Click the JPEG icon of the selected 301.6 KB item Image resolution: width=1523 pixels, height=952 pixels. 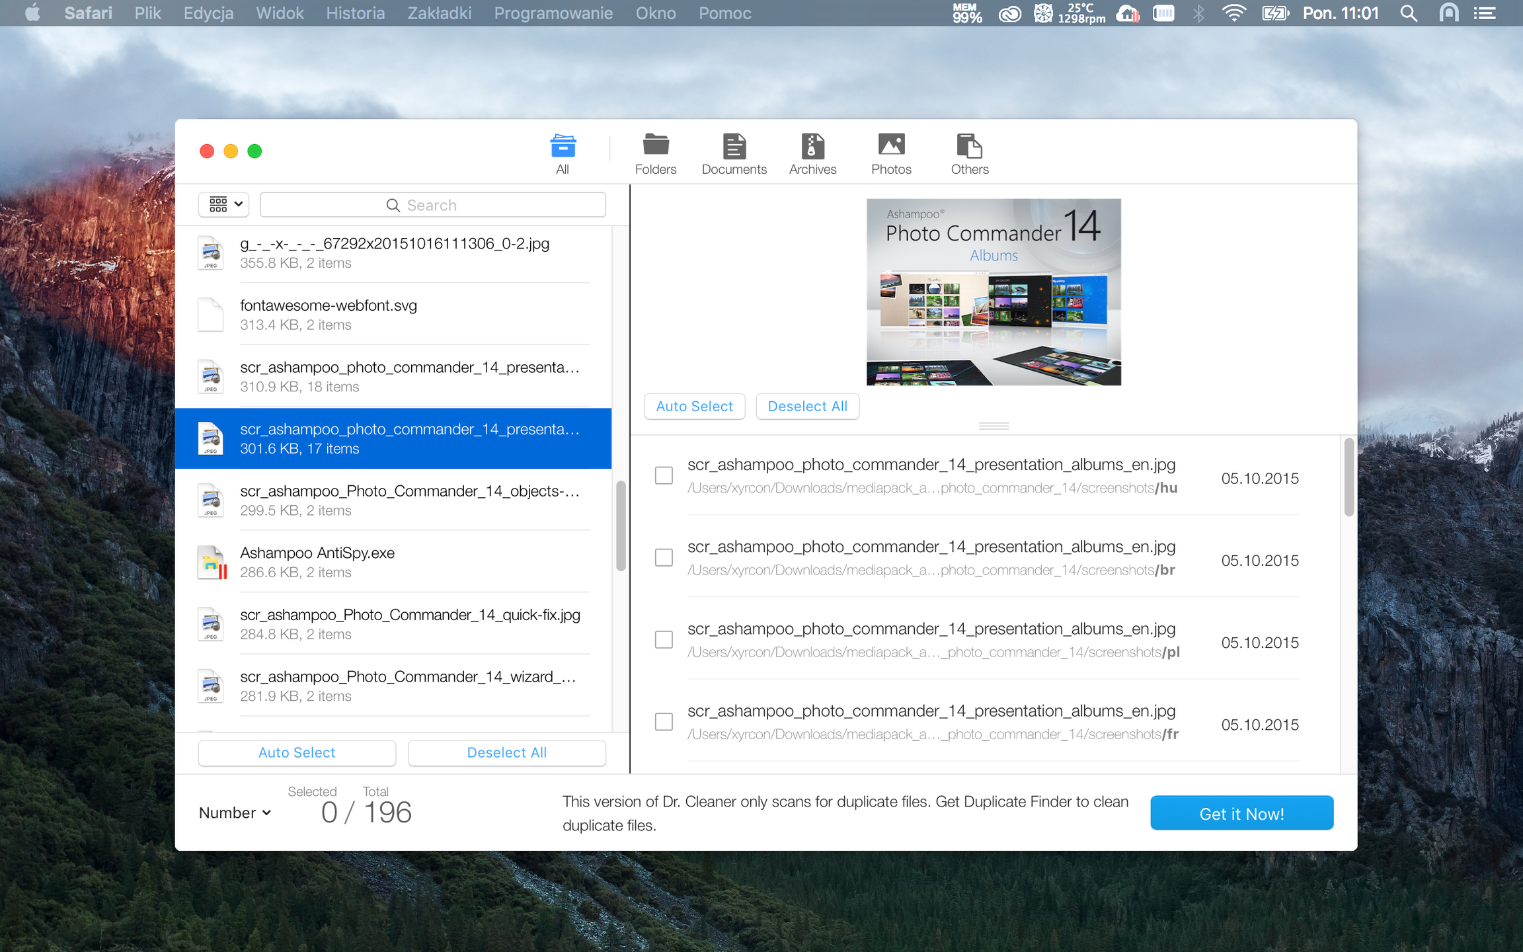point(211,438)
